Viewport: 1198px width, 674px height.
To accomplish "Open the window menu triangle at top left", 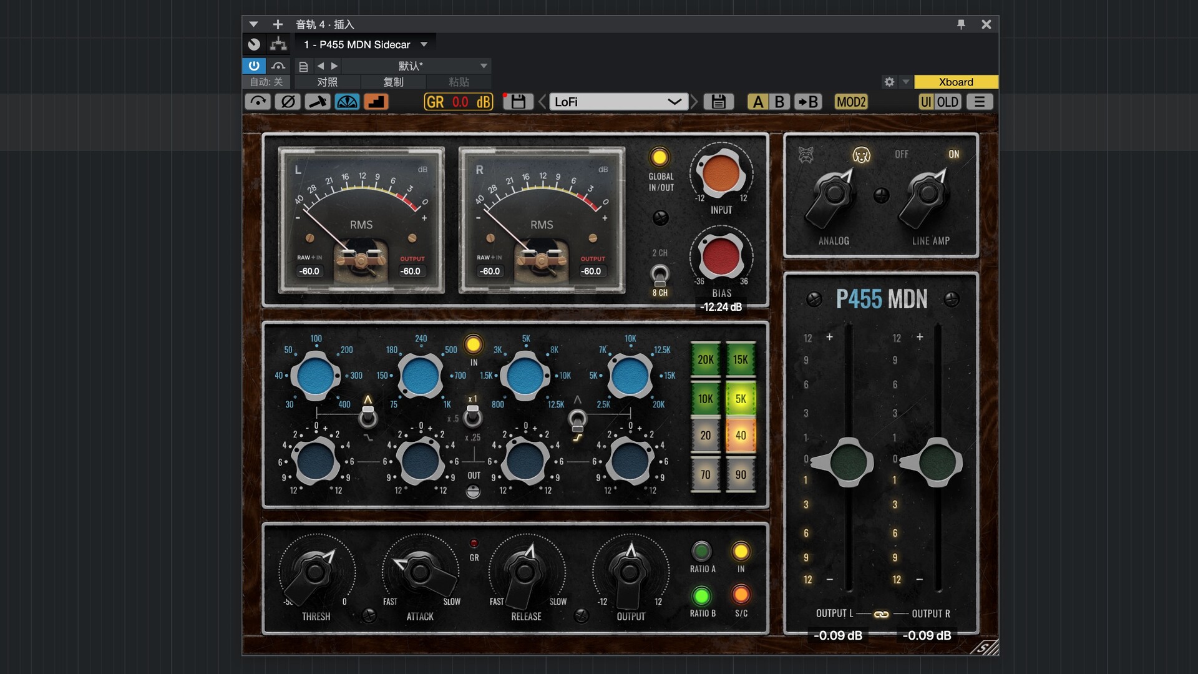I will [253, 24].
